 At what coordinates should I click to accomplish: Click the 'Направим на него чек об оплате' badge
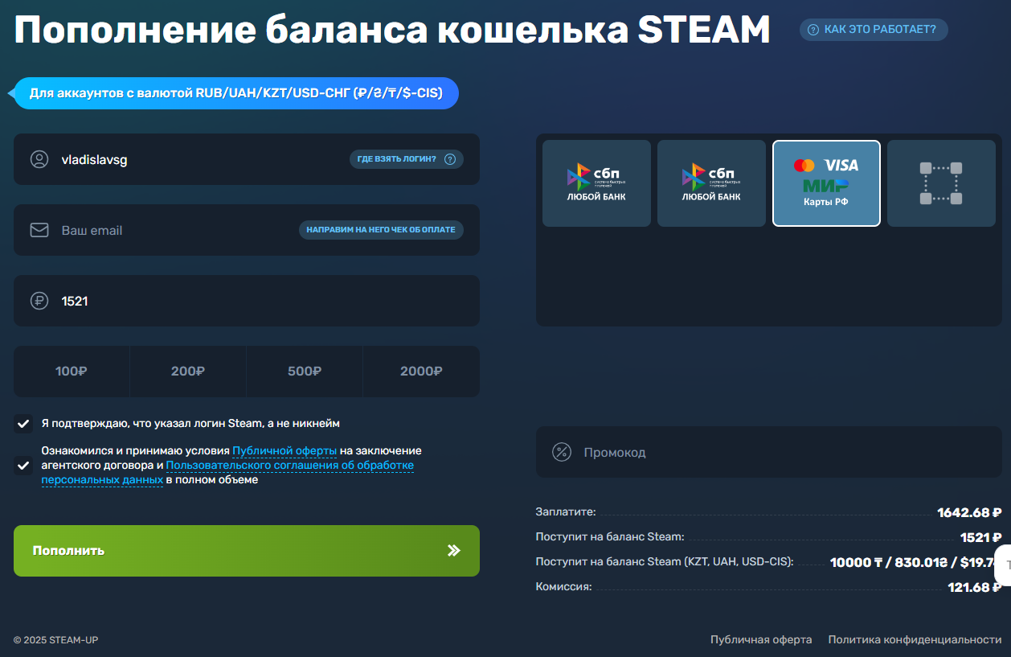pos(381,230)
